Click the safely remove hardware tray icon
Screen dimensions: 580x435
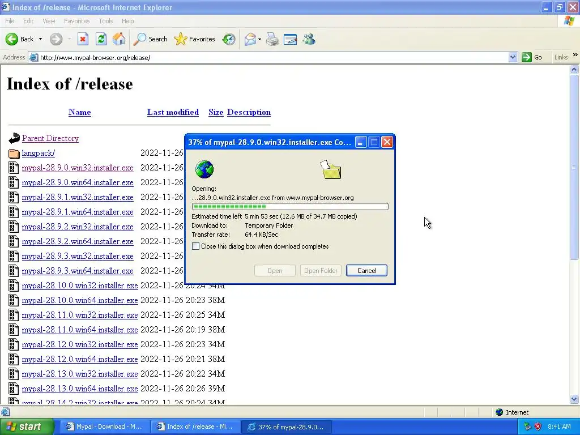click(x=527, y=427)
